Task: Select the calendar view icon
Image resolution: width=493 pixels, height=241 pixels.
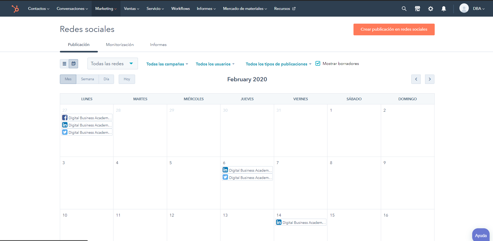Action: coord(73,64)
